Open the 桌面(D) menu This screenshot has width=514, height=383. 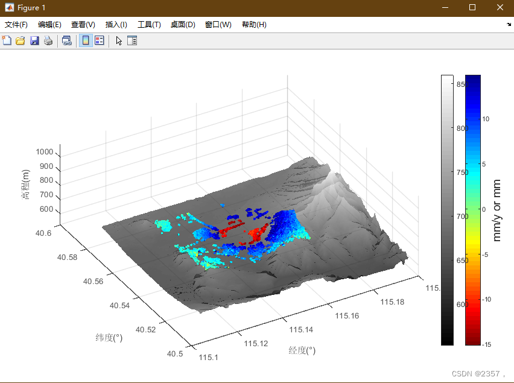coord(182,24)
